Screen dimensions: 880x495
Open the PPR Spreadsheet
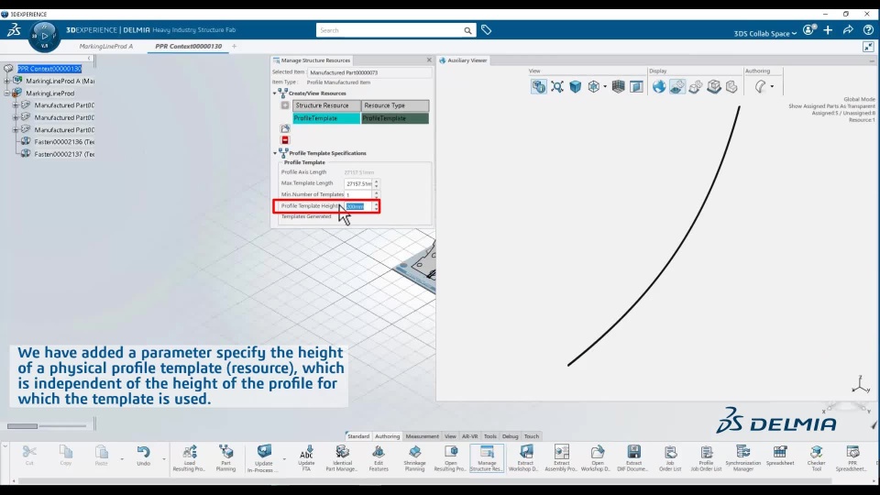coord(852,458)
